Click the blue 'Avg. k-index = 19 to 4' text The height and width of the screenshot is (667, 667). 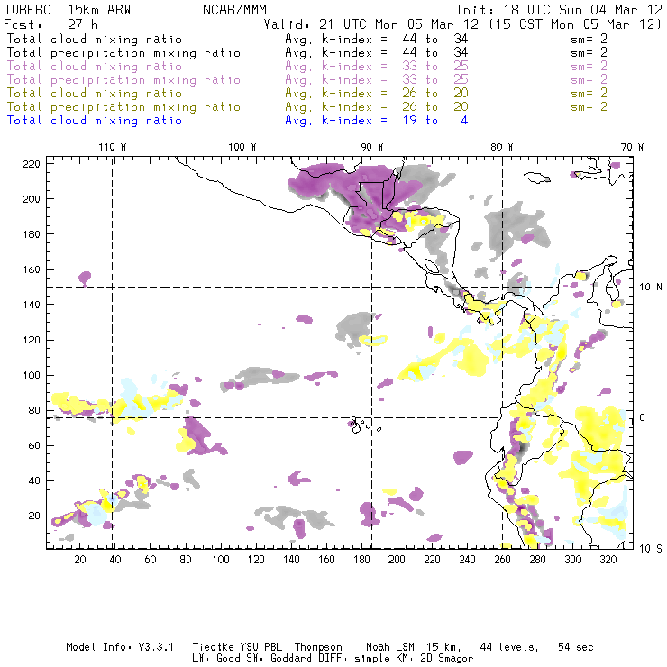click(x=377, y=121)
